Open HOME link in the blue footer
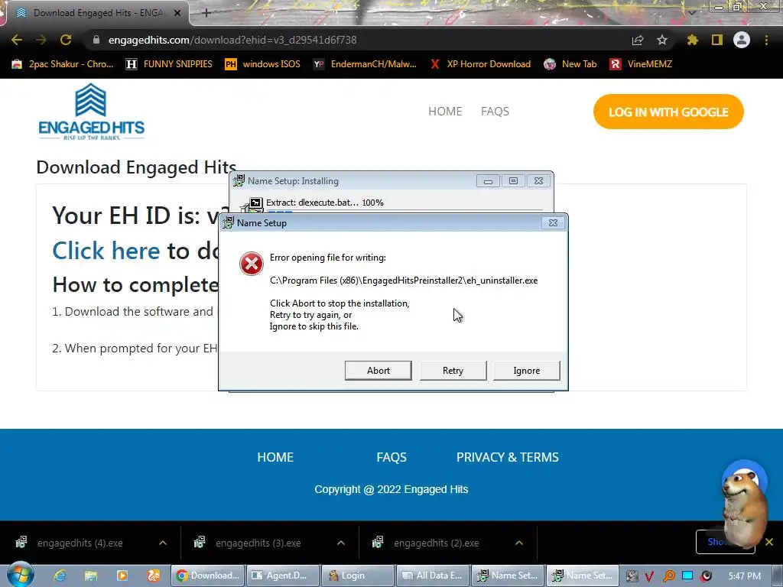This screenshot has height=587, width=783. tap(275, 457)
